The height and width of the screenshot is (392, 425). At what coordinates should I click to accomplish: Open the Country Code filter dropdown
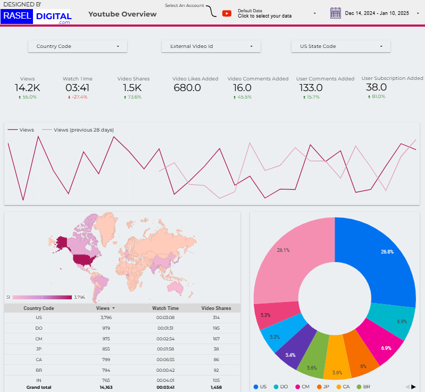tap(78, 46)
